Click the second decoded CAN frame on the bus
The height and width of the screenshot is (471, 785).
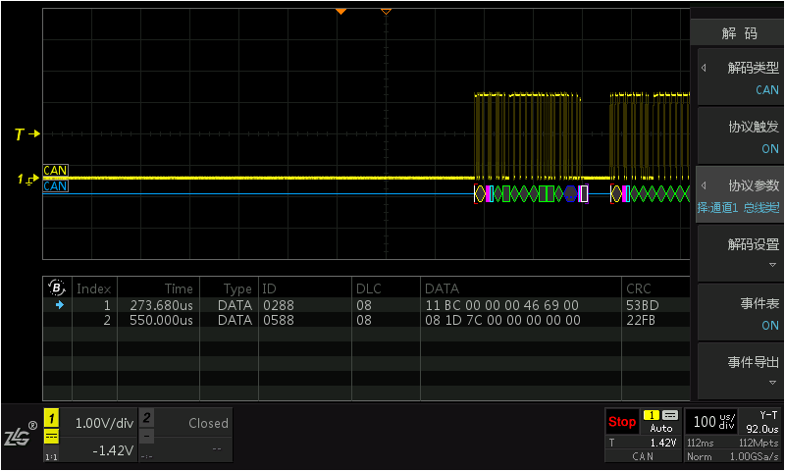pyautogui.click(x=650, y=193)
